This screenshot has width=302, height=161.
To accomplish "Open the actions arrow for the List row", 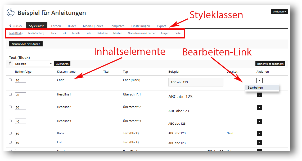I will (x=259, y=143).
